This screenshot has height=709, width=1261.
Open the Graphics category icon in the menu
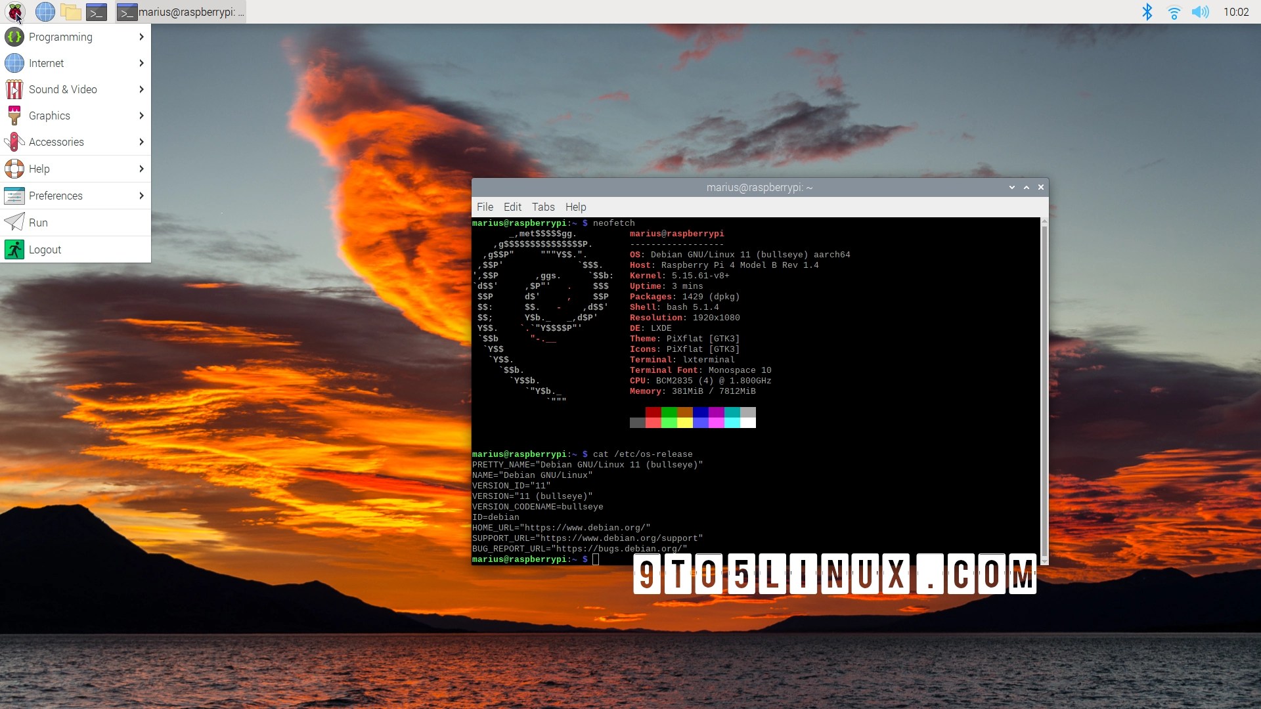14,116
